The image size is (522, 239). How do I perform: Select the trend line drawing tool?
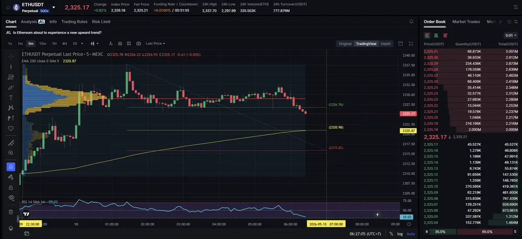coord(10,67)
